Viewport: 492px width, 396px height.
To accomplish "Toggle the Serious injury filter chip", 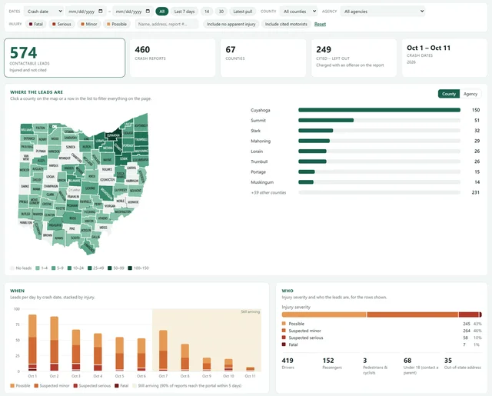I will pos(61,24).
